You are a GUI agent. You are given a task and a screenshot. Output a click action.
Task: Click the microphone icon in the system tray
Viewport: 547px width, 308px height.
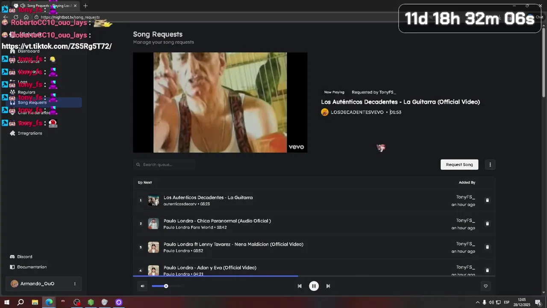click(x=485, y=302)
